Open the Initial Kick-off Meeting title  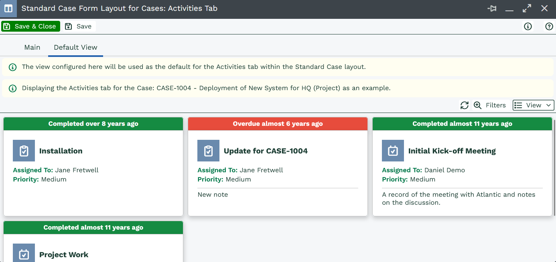(452, 151)
